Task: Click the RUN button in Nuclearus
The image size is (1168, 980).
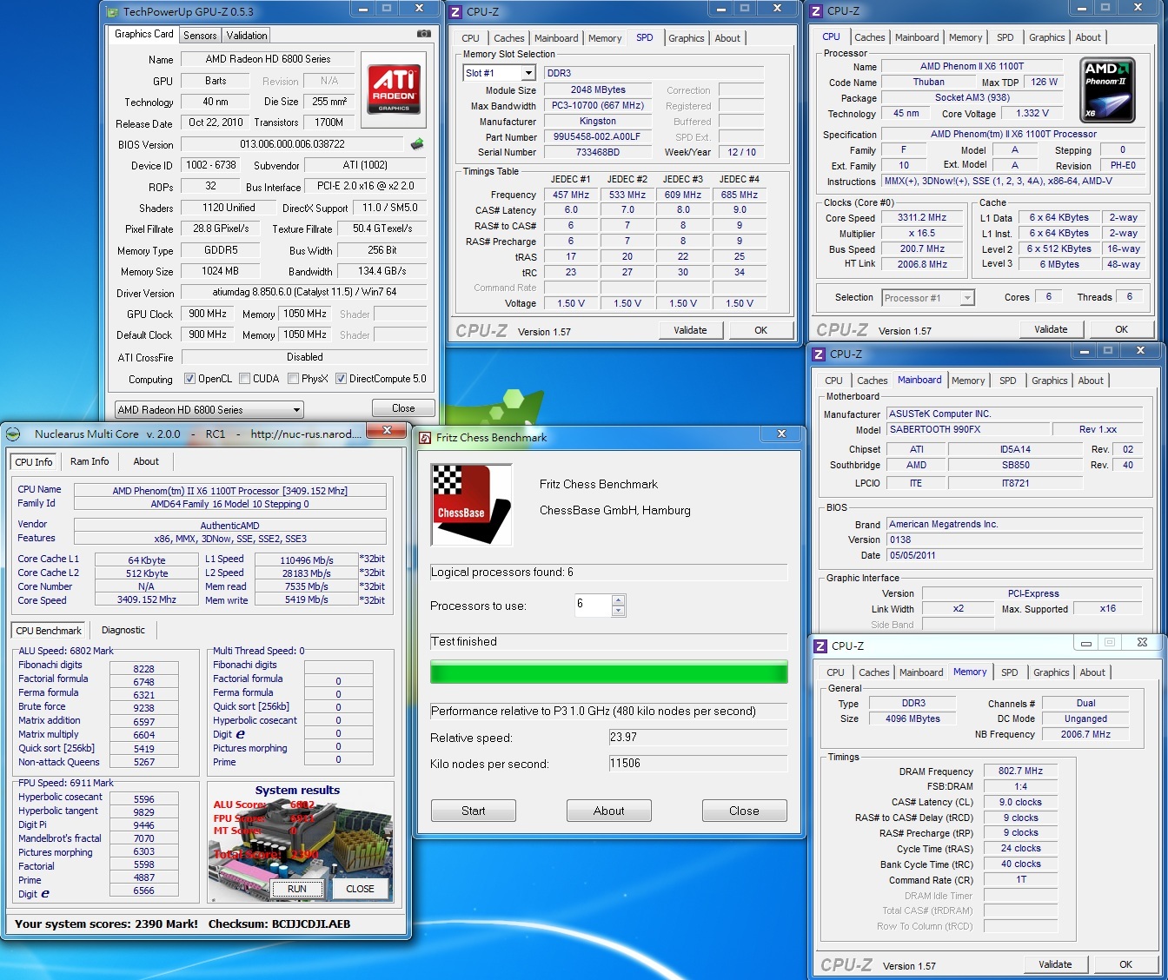Action: (x=297, y=889)
